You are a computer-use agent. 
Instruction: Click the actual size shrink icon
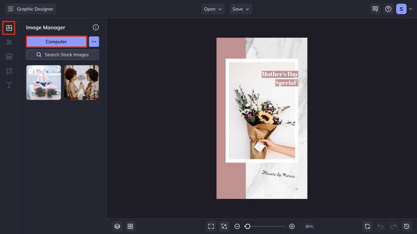point(224,227)
